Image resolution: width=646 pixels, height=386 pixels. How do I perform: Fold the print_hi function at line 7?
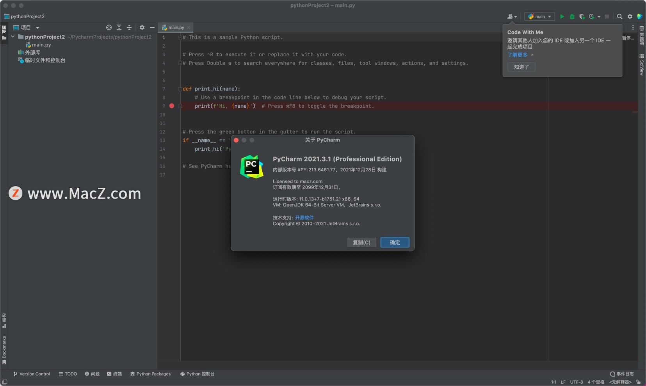(180, 89)
